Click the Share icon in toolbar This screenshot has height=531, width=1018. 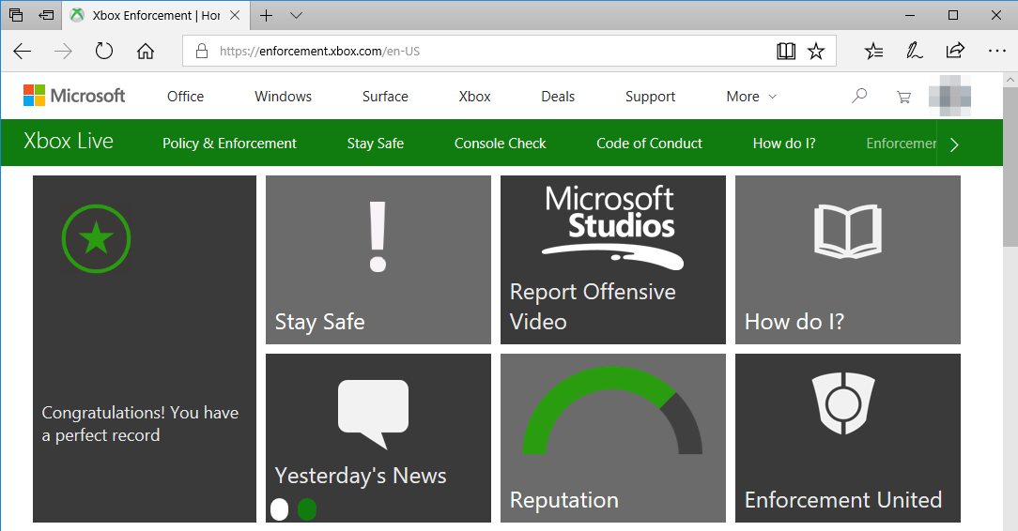point(955,50)
